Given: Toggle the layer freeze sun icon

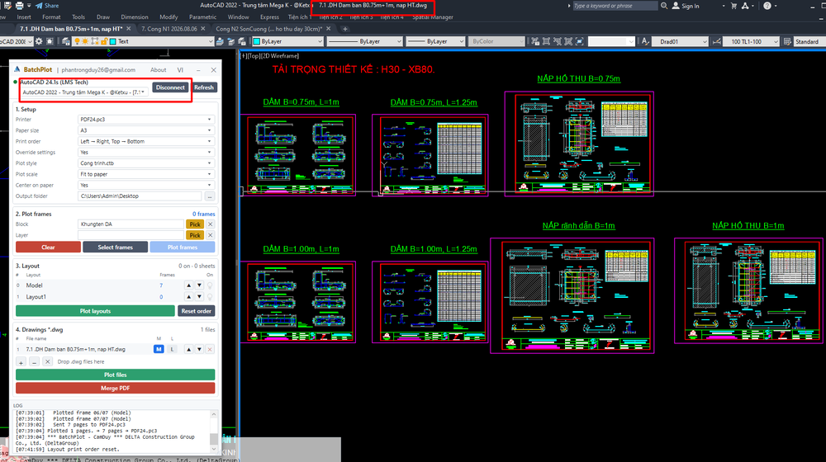Looking at the screenshot, I should coord(85,41).
